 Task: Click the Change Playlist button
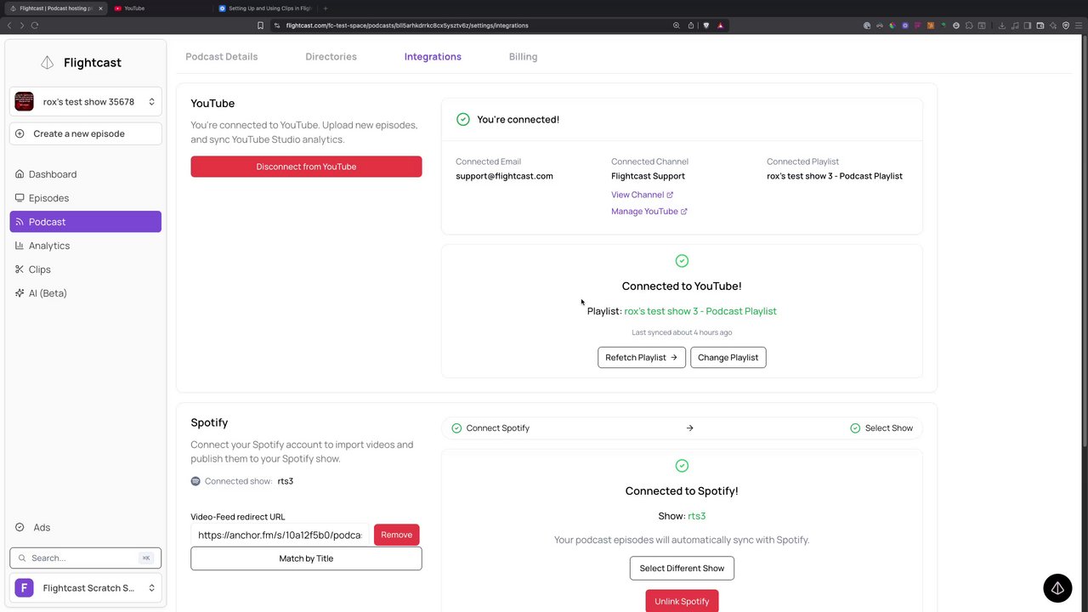click(x=728, y=358)
